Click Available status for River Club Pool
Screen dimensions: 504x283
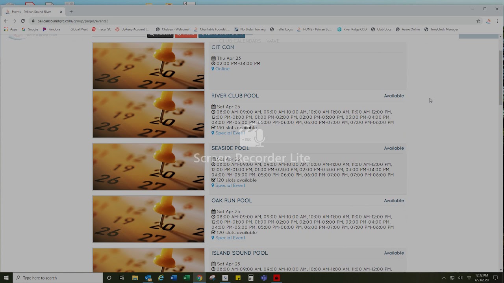point(394,96)
